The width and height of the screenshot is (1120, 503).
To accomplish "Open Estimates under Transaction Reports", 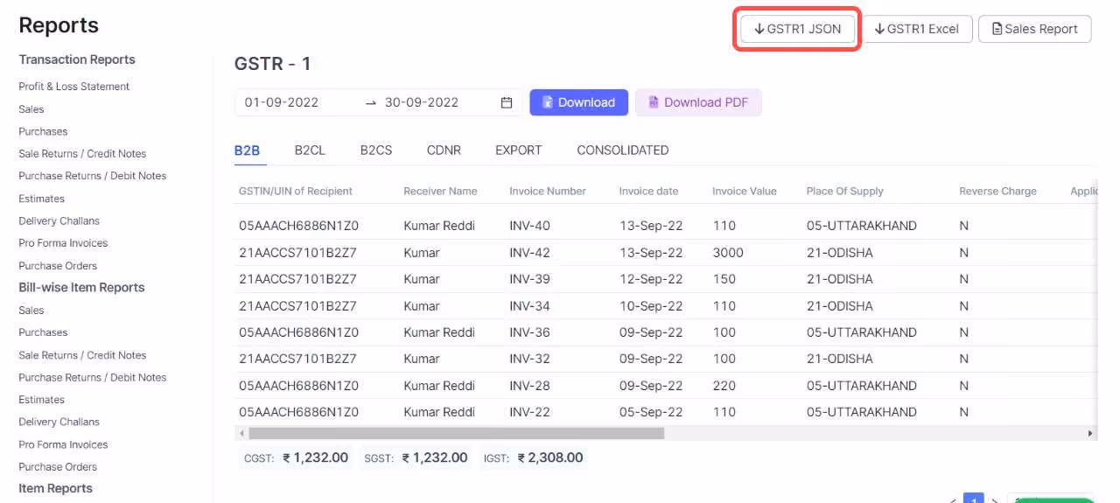I will click(42, 199).
